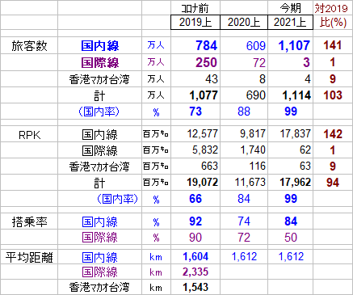
Task: Select the 50 load factor value
Action: tap(291, 238)
